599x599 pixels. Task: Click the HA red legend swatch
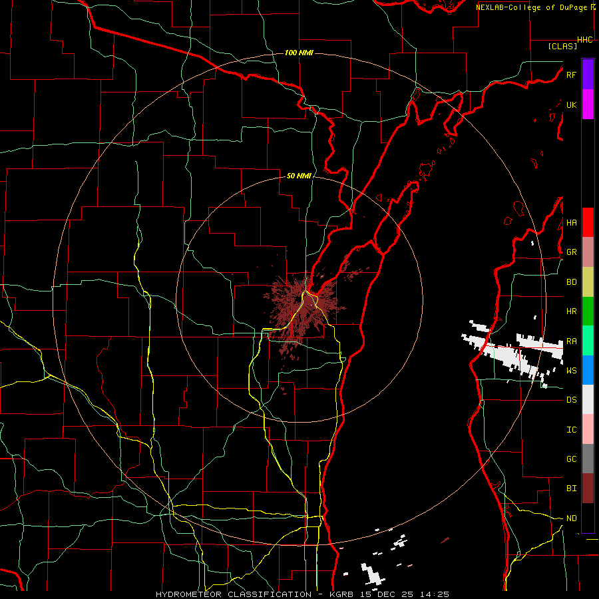pyautogui.click(x=588, y=222)
